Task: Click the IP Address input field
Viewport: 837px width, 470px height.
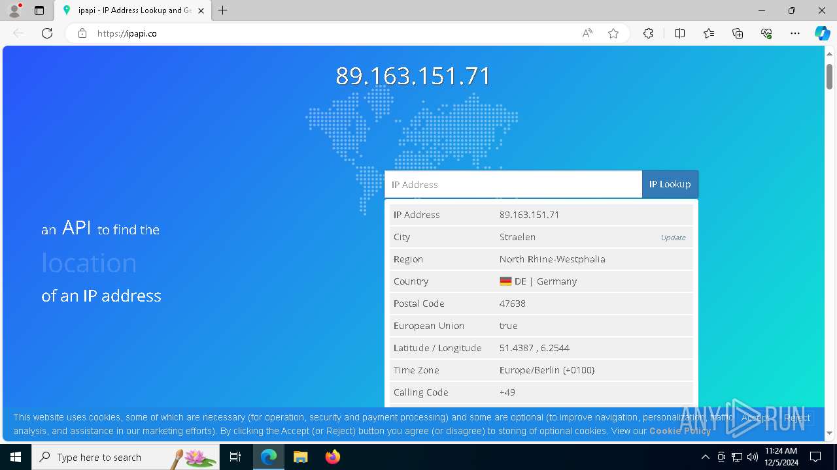Action: 513,185
